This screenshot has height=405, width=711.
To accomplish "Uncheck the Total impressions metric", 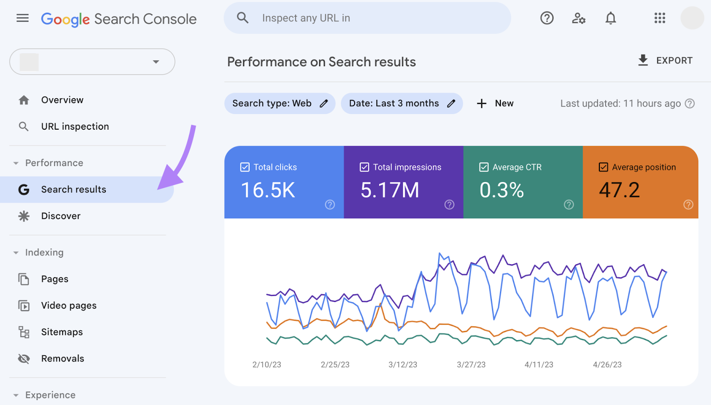I will pos(364,167).
